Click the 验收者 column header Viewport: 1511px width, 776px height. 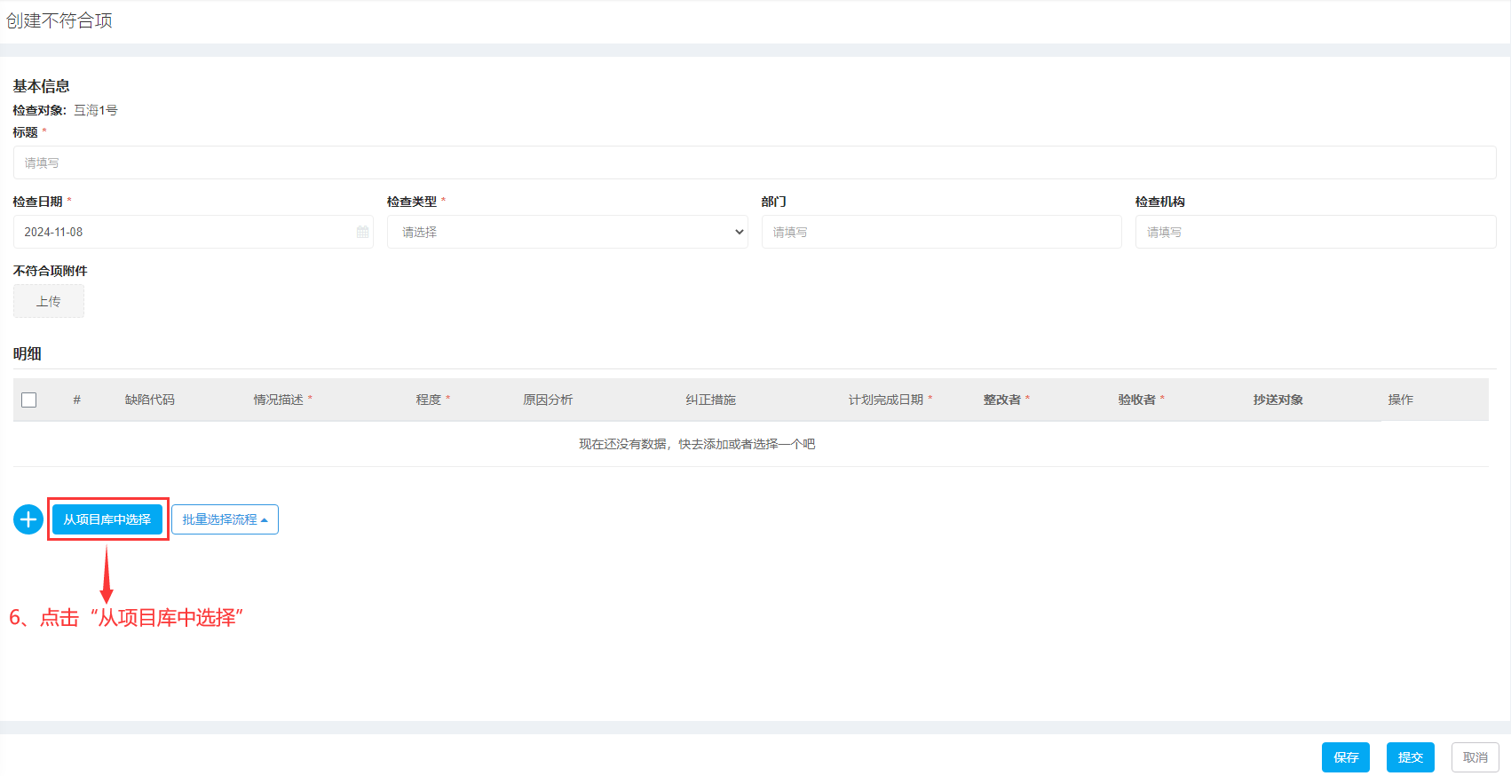pyautogui.click(x=1137, y=400)
